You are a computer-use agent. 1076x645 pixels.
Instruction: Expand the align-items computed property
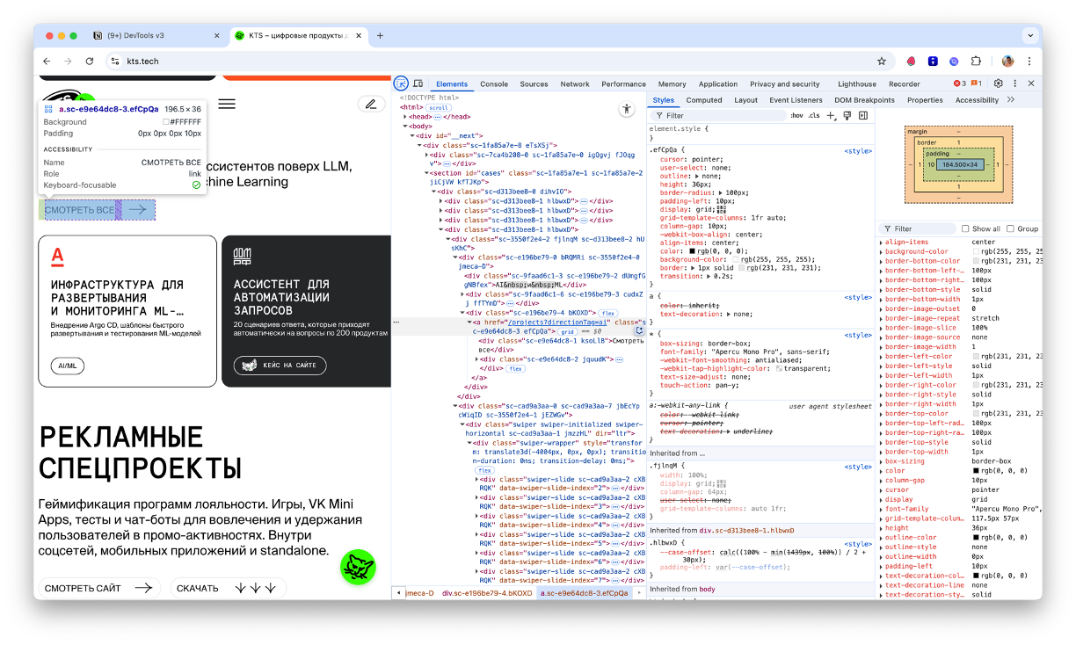pos(882,242)
